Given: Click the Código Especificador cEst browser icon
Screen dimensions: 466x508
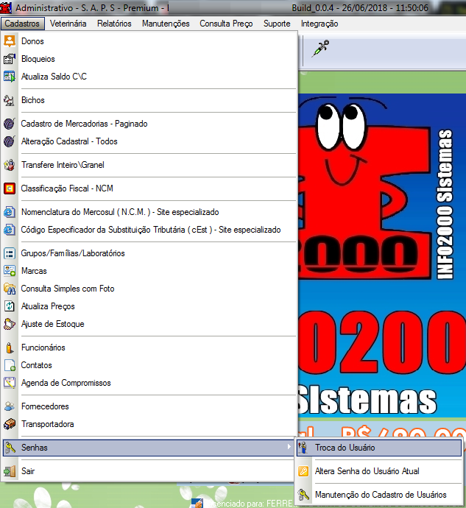Looking at the screenshot, I should 10,230.
